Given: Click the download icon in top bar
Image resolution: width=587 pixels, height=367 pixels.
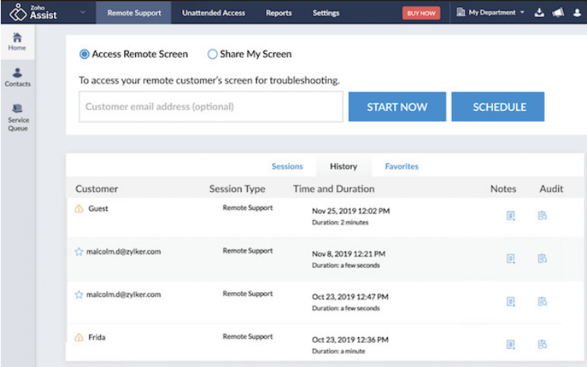Looking at the screenshot, I should click(x=539, y=13).
